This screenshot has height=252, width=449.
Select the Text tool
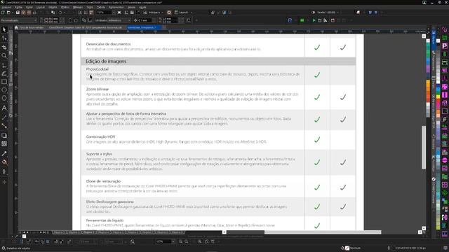(4, 108)
